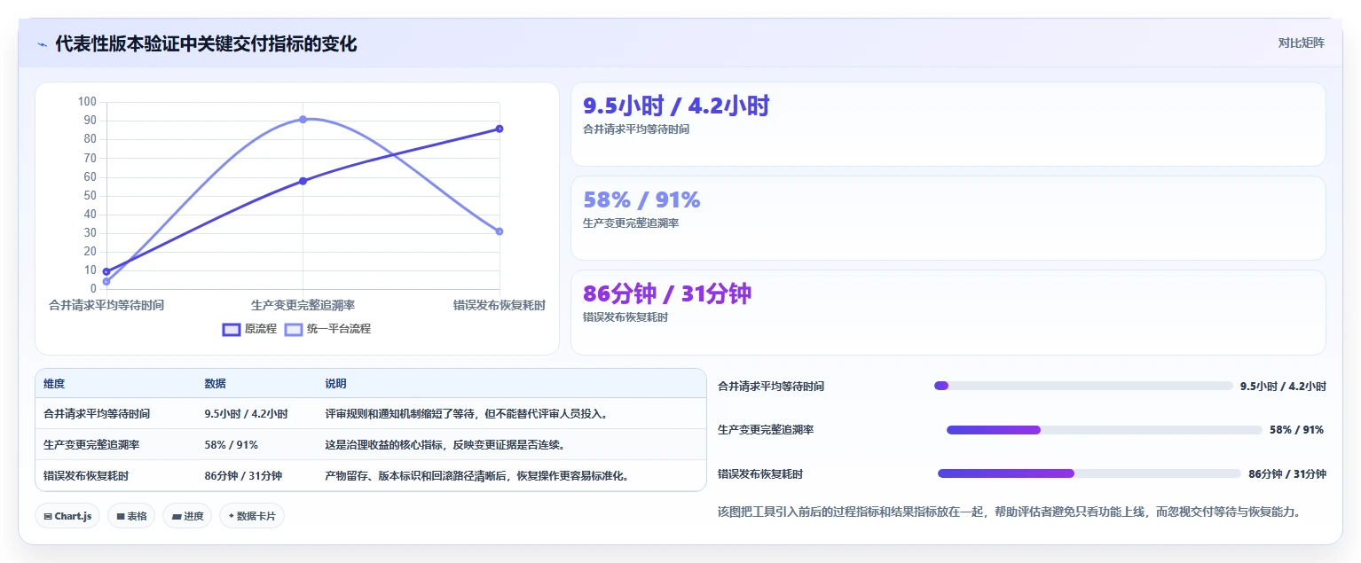Viewport: 1361px width, 563px height.
Task: Click the progress list label 合并请求平均等待时间
Action: coord(771,387)
